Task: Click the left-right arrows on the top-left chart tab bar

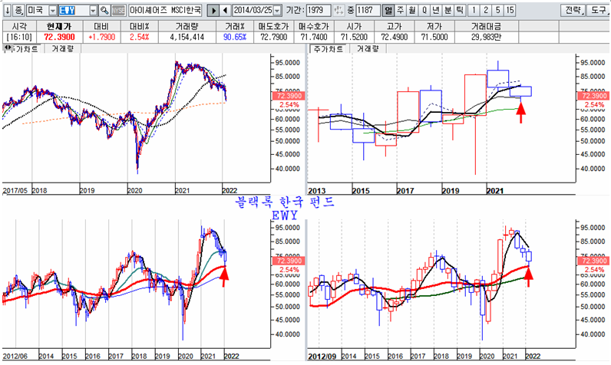Action: (x=8, y=48)
